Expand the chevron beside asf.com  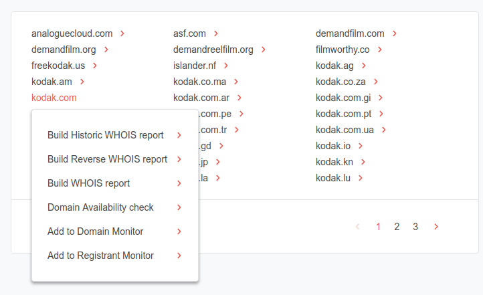point(216,33)
